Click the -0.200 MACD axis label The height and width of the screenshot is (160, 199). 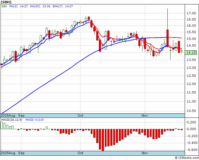[191, 136]
